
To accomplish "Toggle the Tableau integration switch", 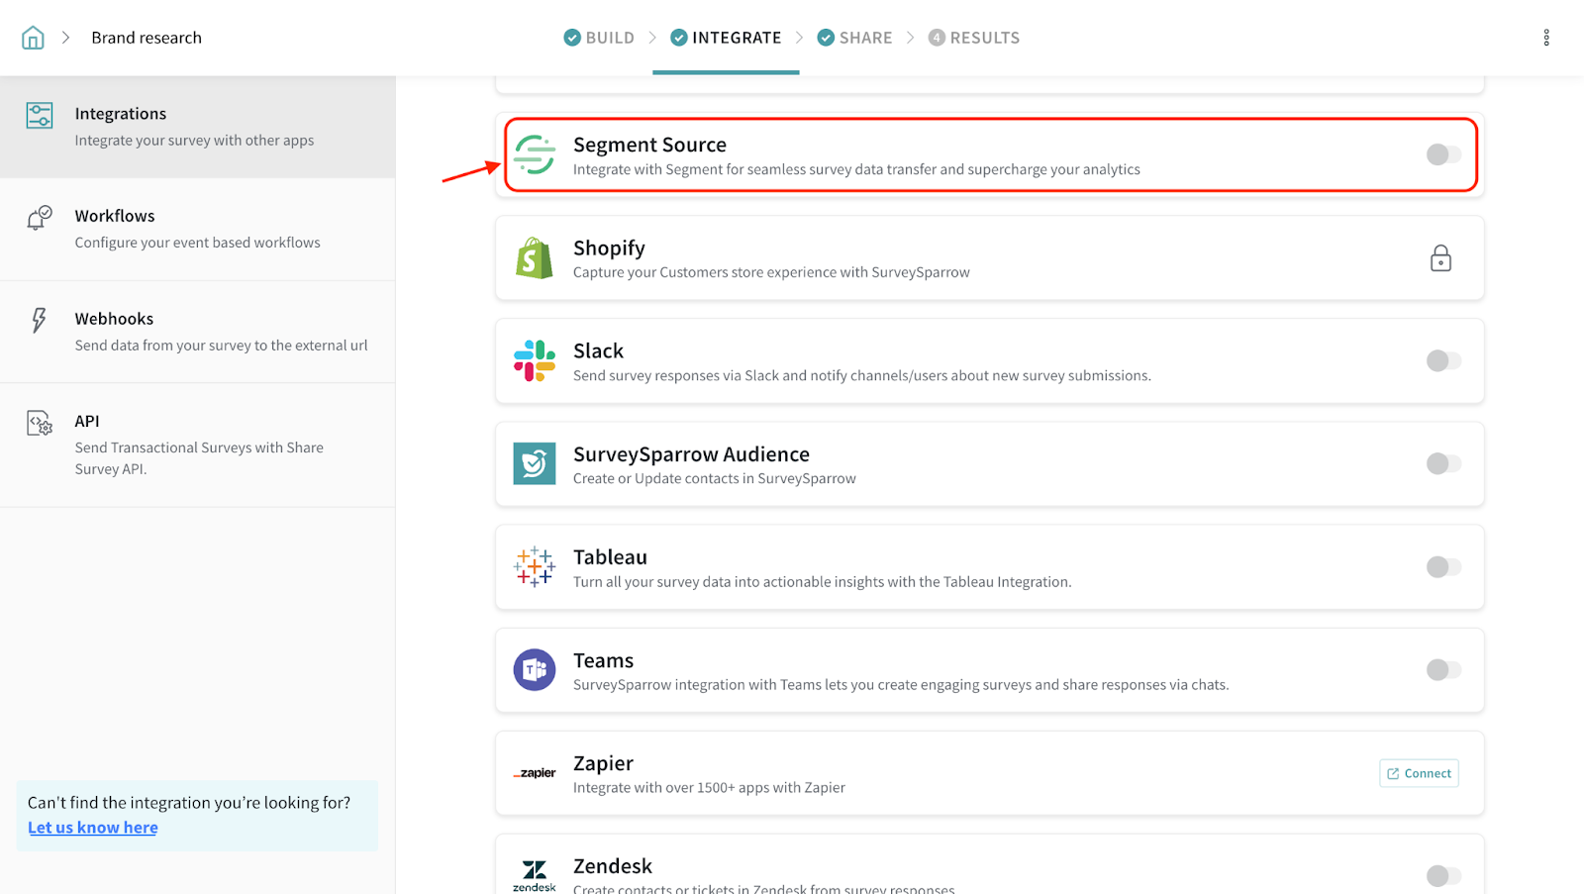I will click(x=1442, y=567).
